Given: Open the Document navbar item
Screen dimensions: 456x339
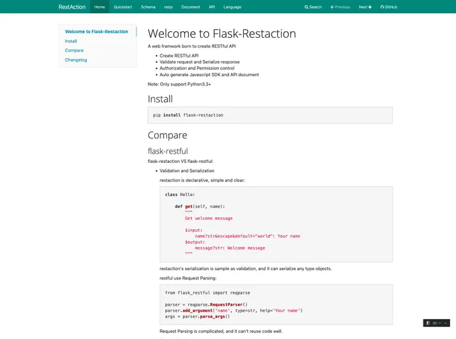Looking at the screenshot, I should point(190,7).
